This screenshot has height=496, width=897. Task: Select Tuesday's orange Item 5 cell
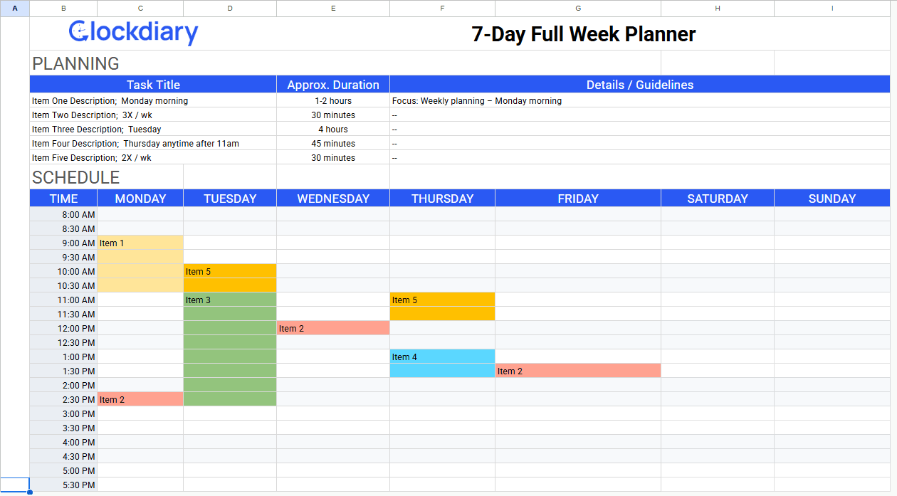coord(229,272)
